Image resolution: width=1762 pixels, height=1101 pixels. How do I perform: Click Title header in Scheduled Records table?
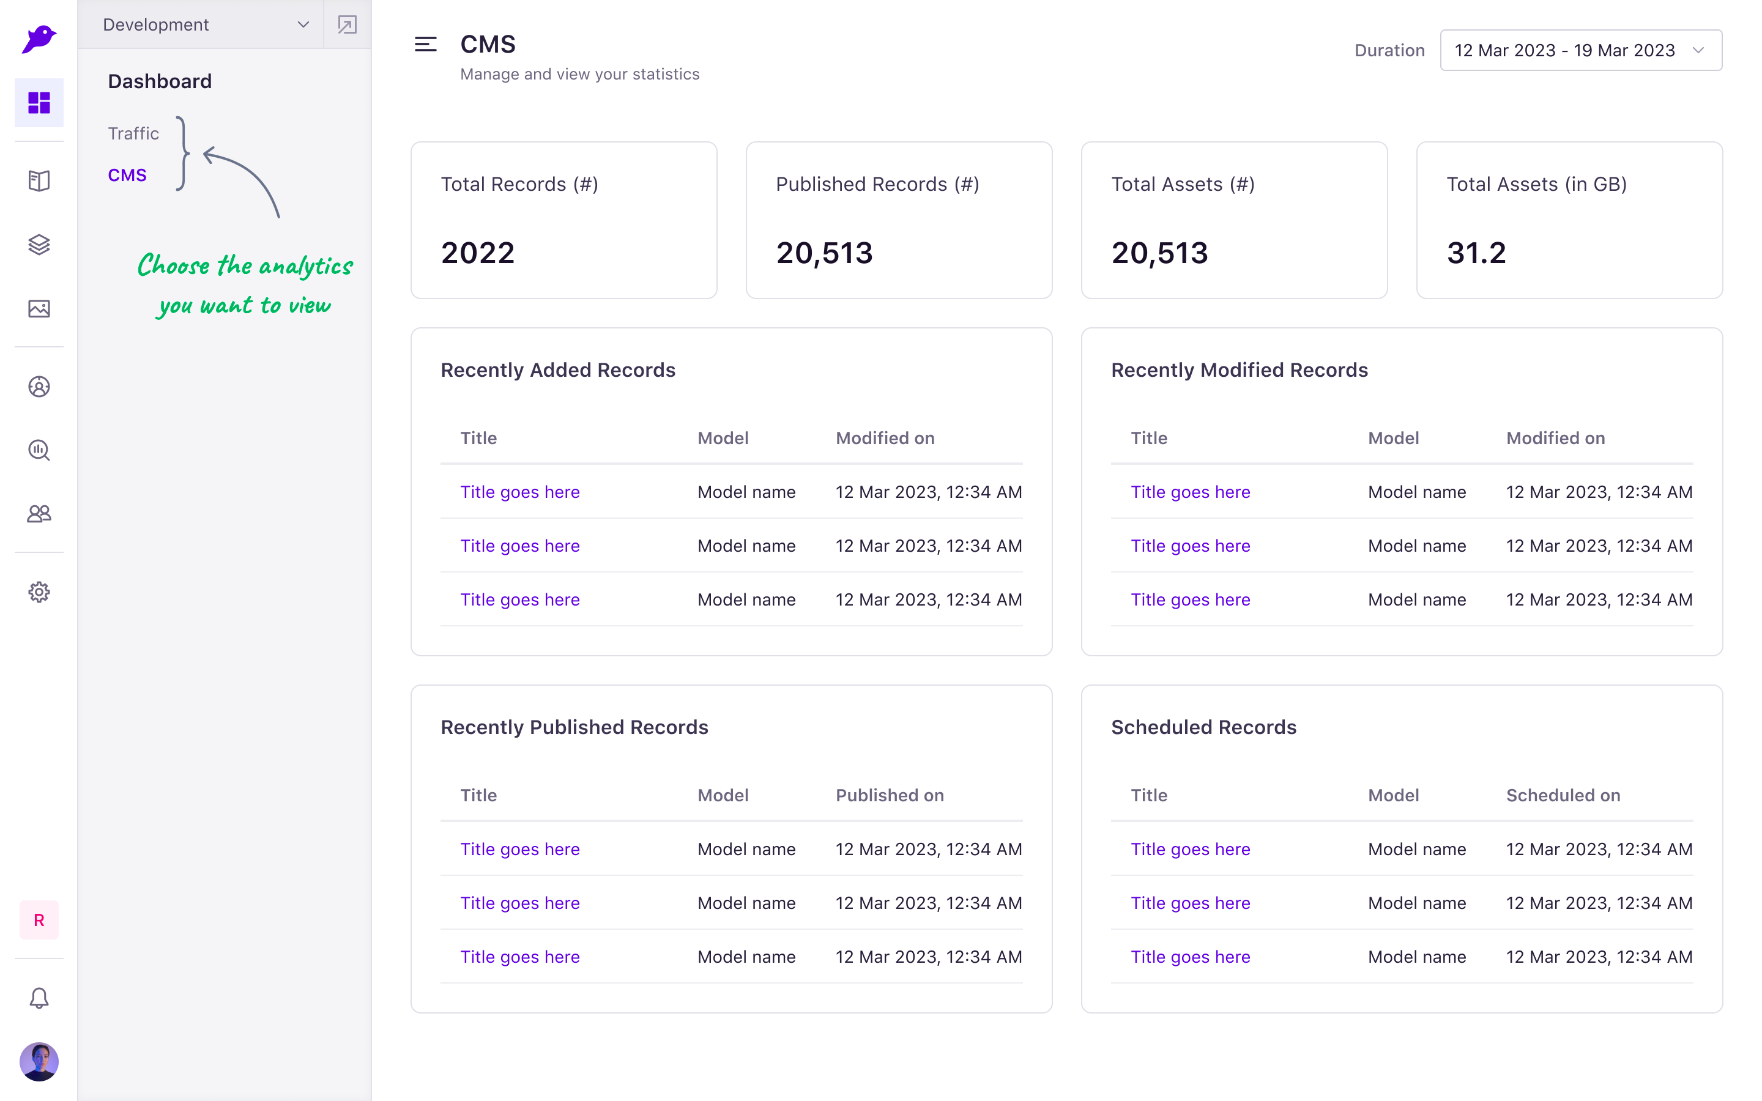1148,795
